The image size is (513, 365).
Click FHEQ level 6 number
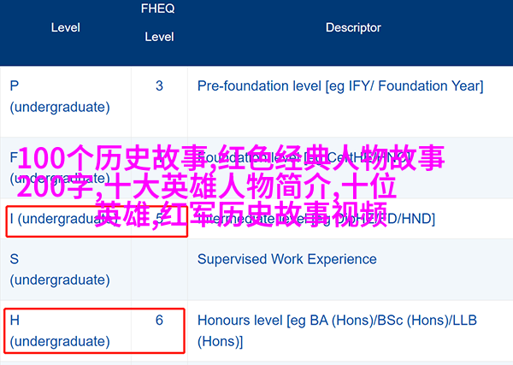[x=159, y=321]
